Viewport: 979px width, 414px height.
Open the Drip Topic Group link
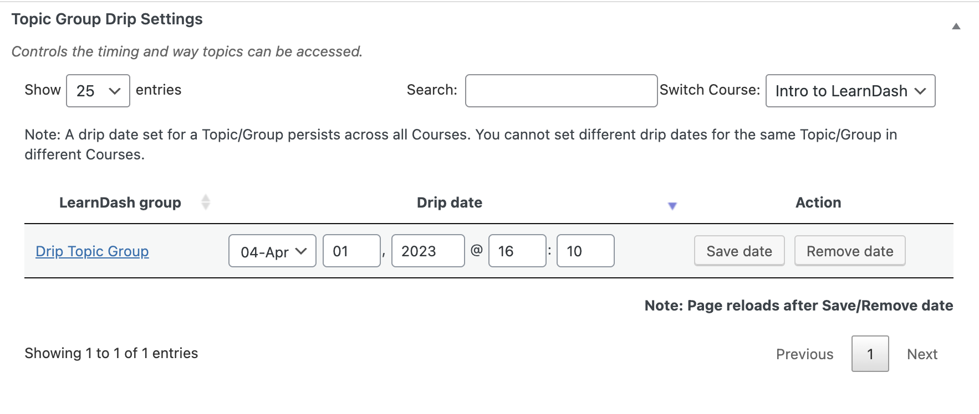click(x=92, y=251)
